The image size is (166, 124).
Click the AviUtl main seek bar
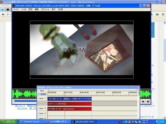25,101
